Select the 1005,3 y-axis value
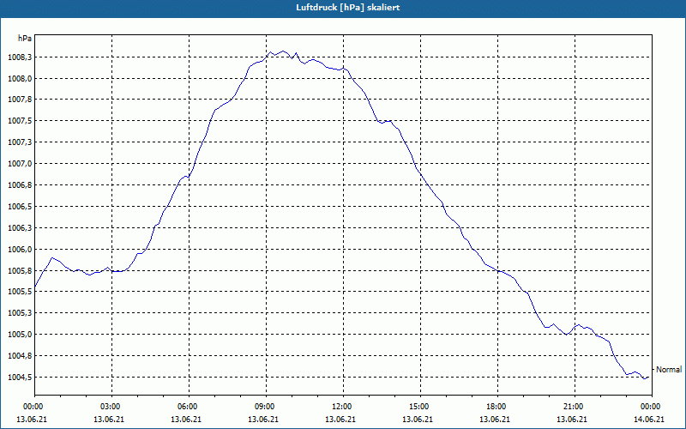This screenshot has height=429, width=686. pyautogui.click(x=20, y=313)
